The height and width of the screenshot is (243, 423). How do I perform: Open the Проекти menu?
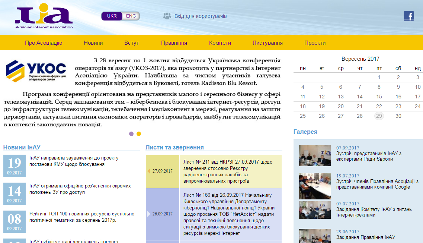(315, 43)
